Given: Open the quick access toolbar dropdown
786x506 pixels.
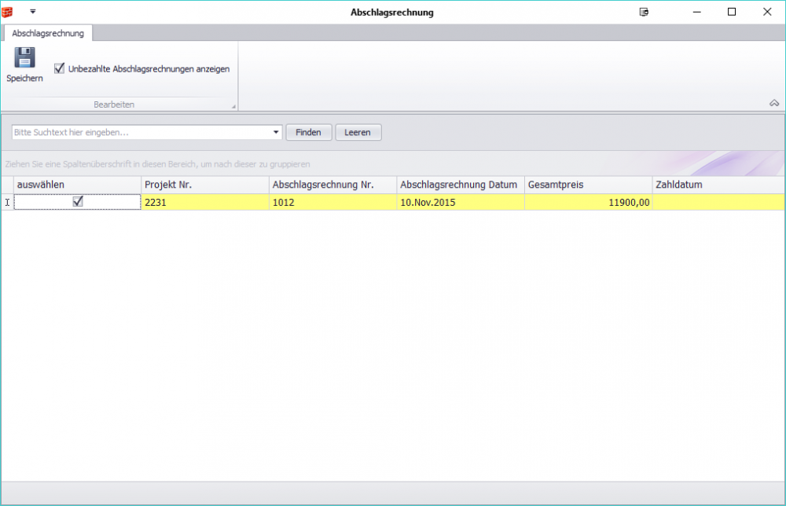Looking at the screenshot, I should click(x=33, y=12).
